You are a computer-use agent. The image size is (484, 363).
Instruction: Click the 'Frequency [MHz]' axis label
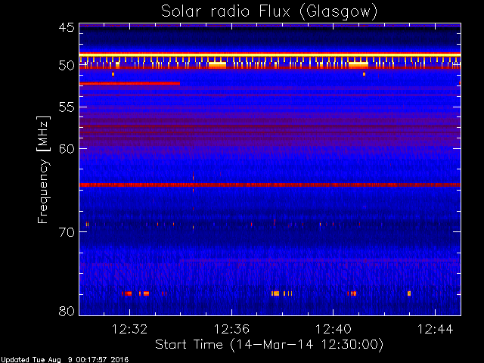tap(43, 169)
